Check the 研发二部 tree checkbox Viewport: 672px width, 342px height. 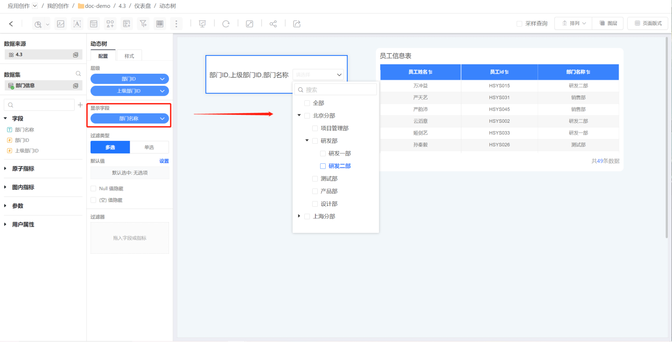pyautogui.click(x=323, y=166)
